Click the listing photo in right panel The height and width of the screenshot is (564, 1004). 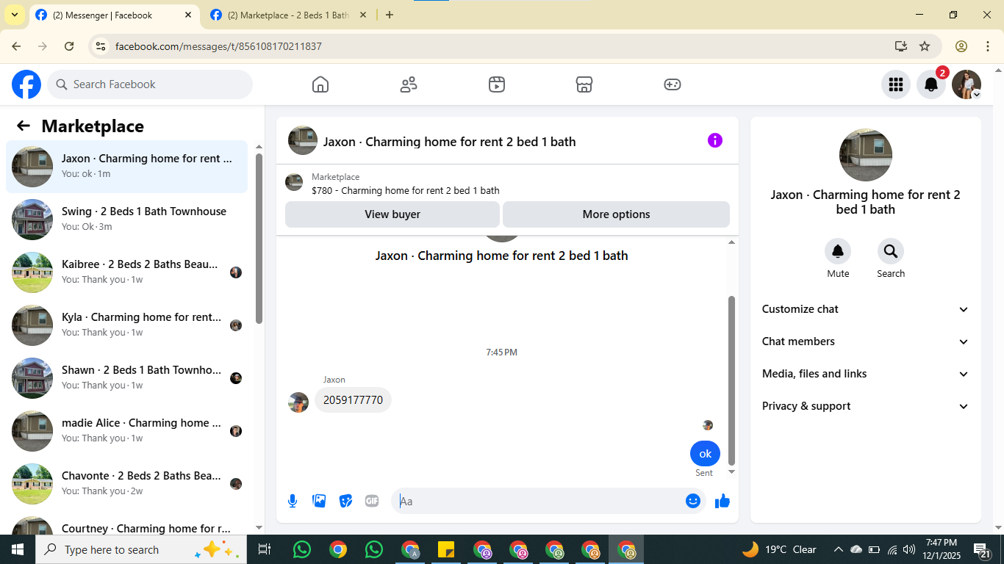click(866, 155)
